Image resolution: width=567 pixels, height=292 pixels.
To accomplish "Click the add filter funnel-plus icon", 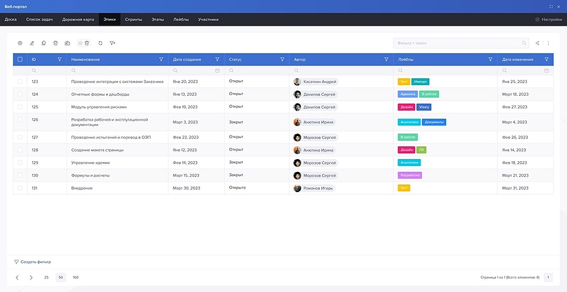I will (113, 43).
